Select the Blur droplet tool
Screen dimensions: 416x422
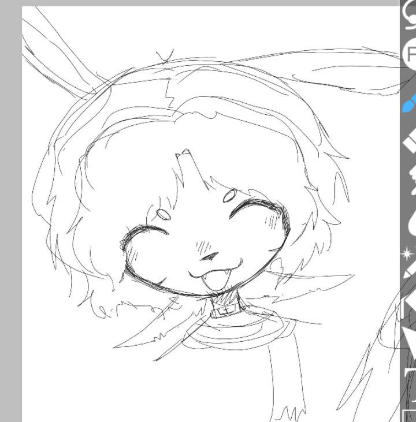pos(412,224)
